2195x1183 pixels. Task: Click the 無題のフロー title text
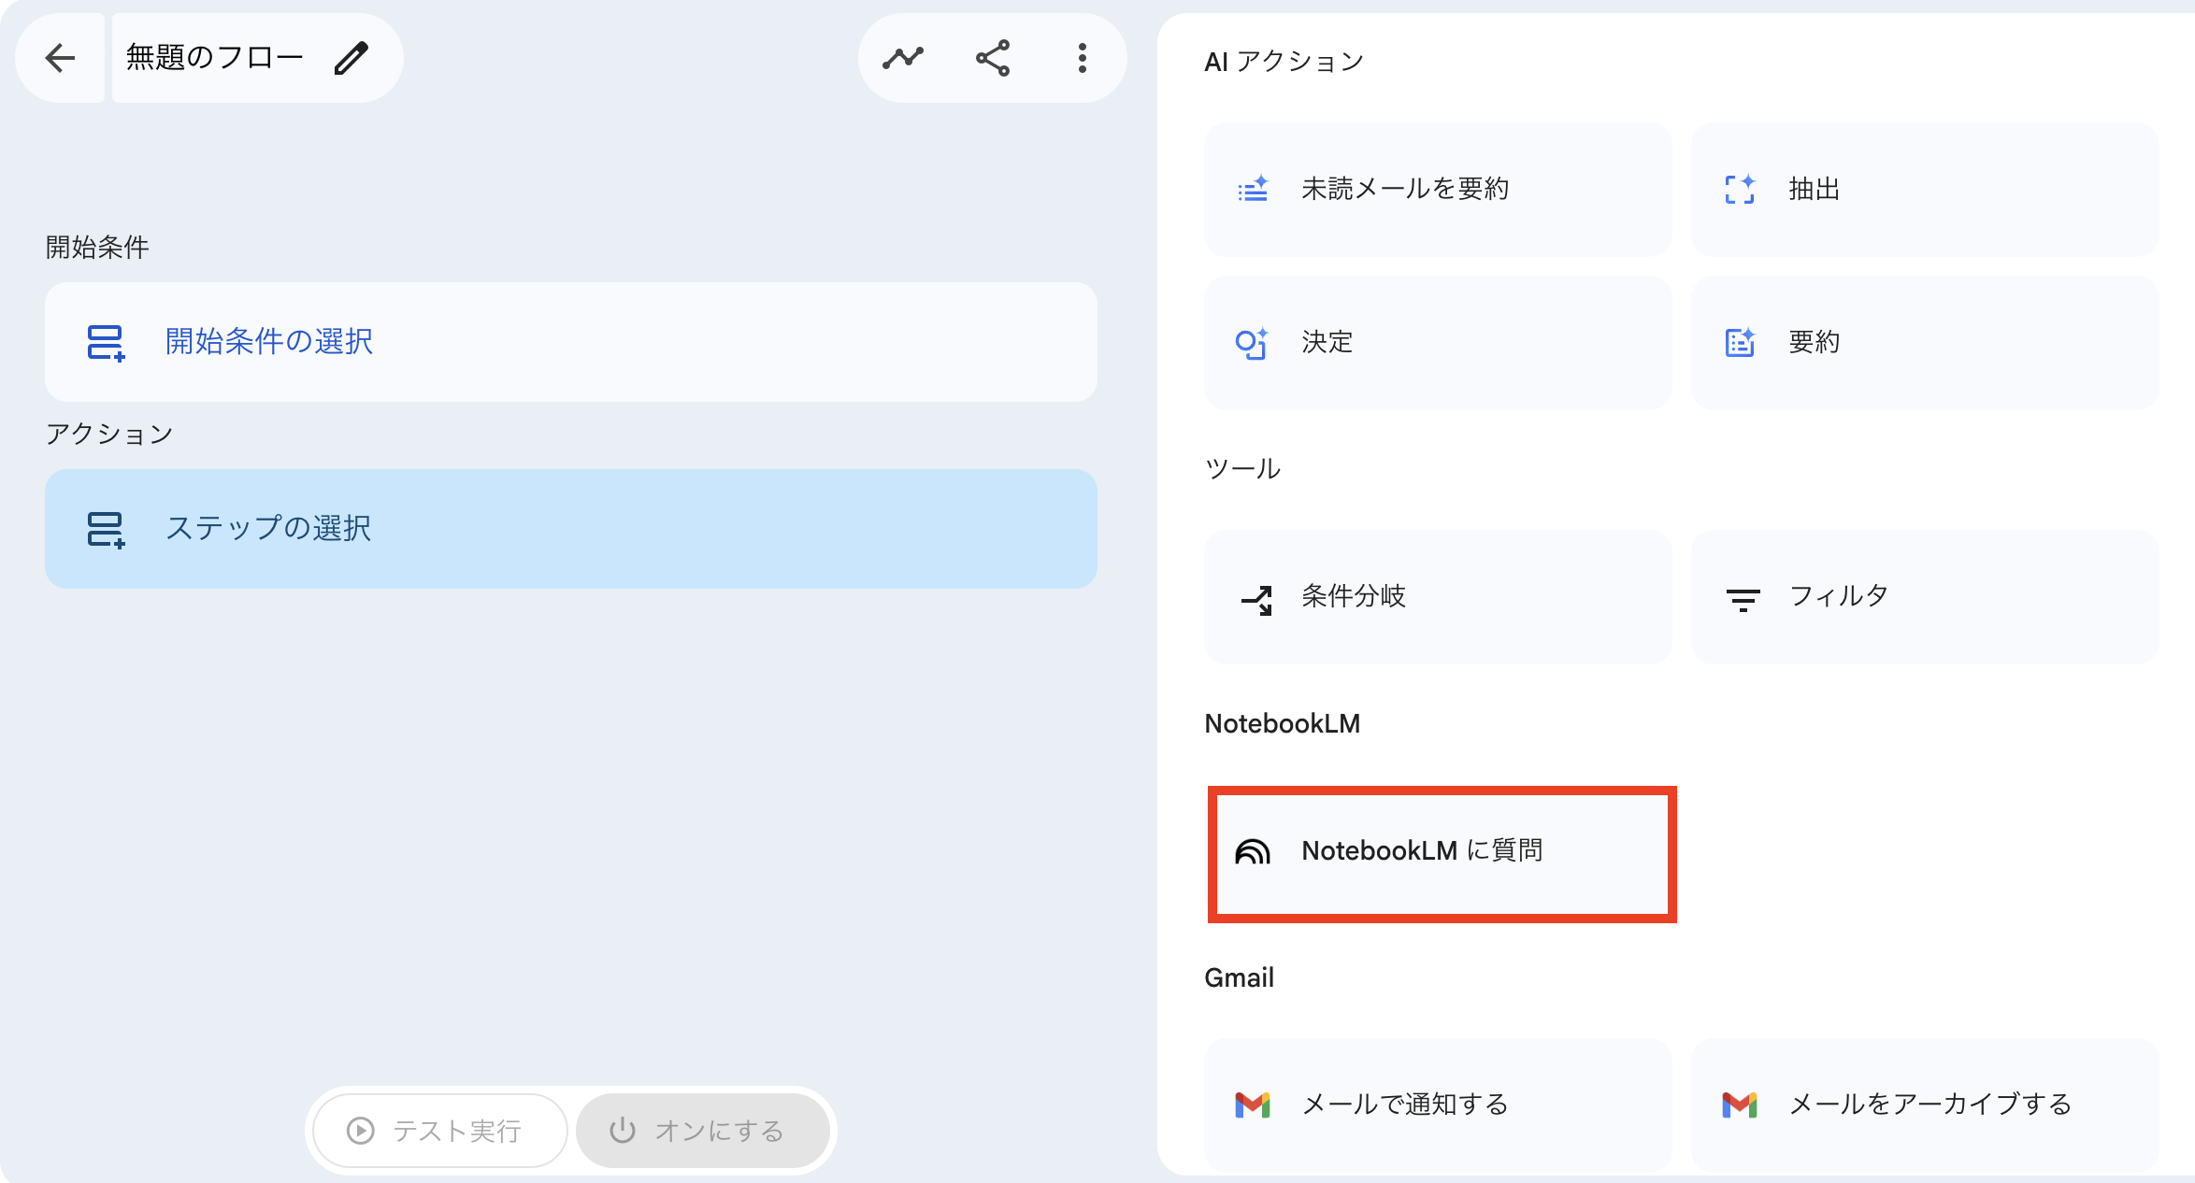215,58
